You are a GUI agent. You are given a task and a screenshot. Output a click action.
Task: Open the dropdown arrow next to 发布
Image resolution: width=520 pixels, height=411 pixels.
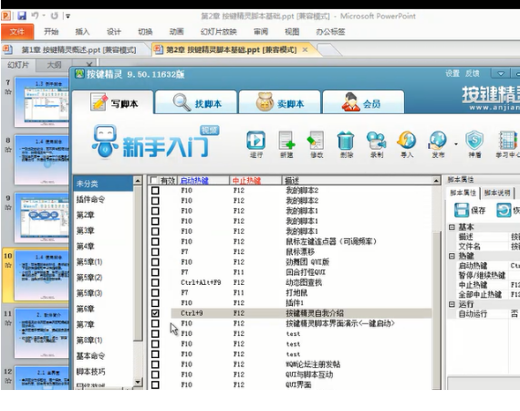click(456, 144)
